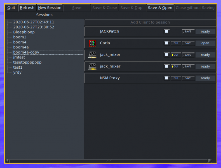221x168 pixels.
Task: Click the second jack_mixer client icon
Action: point(92,67)
